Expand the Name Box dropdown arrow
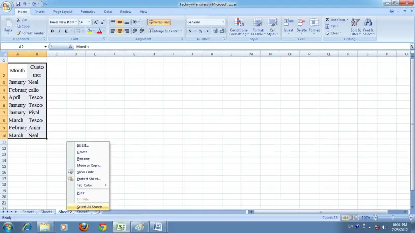The image size is (415, 233). click(45, 47)
